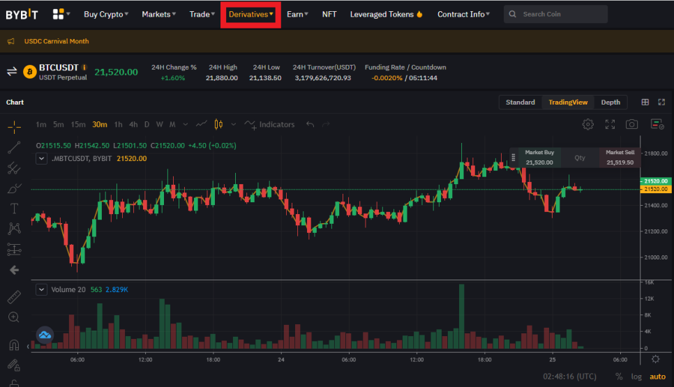Select the prediction and measurement tool
Image resolution: width=674 pixels, height=387 pixels.
tap(14, 249)
